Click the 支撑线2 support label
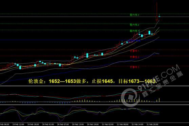This screenshot has height=126, width=189. [x=134, y=57]
